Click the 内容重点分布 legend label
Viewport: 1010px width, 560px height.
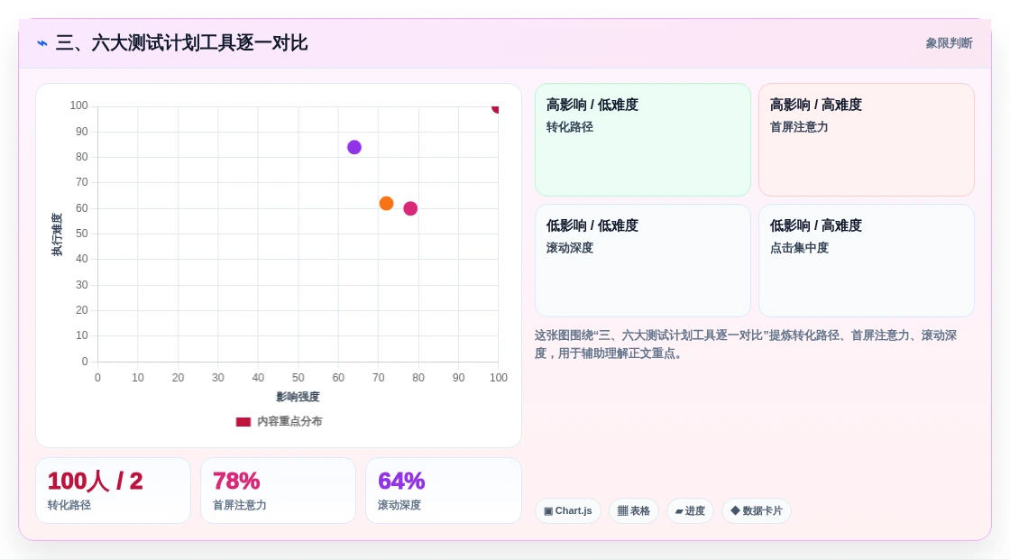click(289, 421)
